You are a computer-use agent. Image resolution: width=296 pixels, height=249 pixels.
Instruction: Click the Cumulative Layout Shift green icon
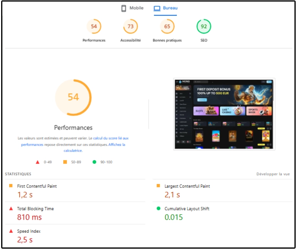point(158,209)
